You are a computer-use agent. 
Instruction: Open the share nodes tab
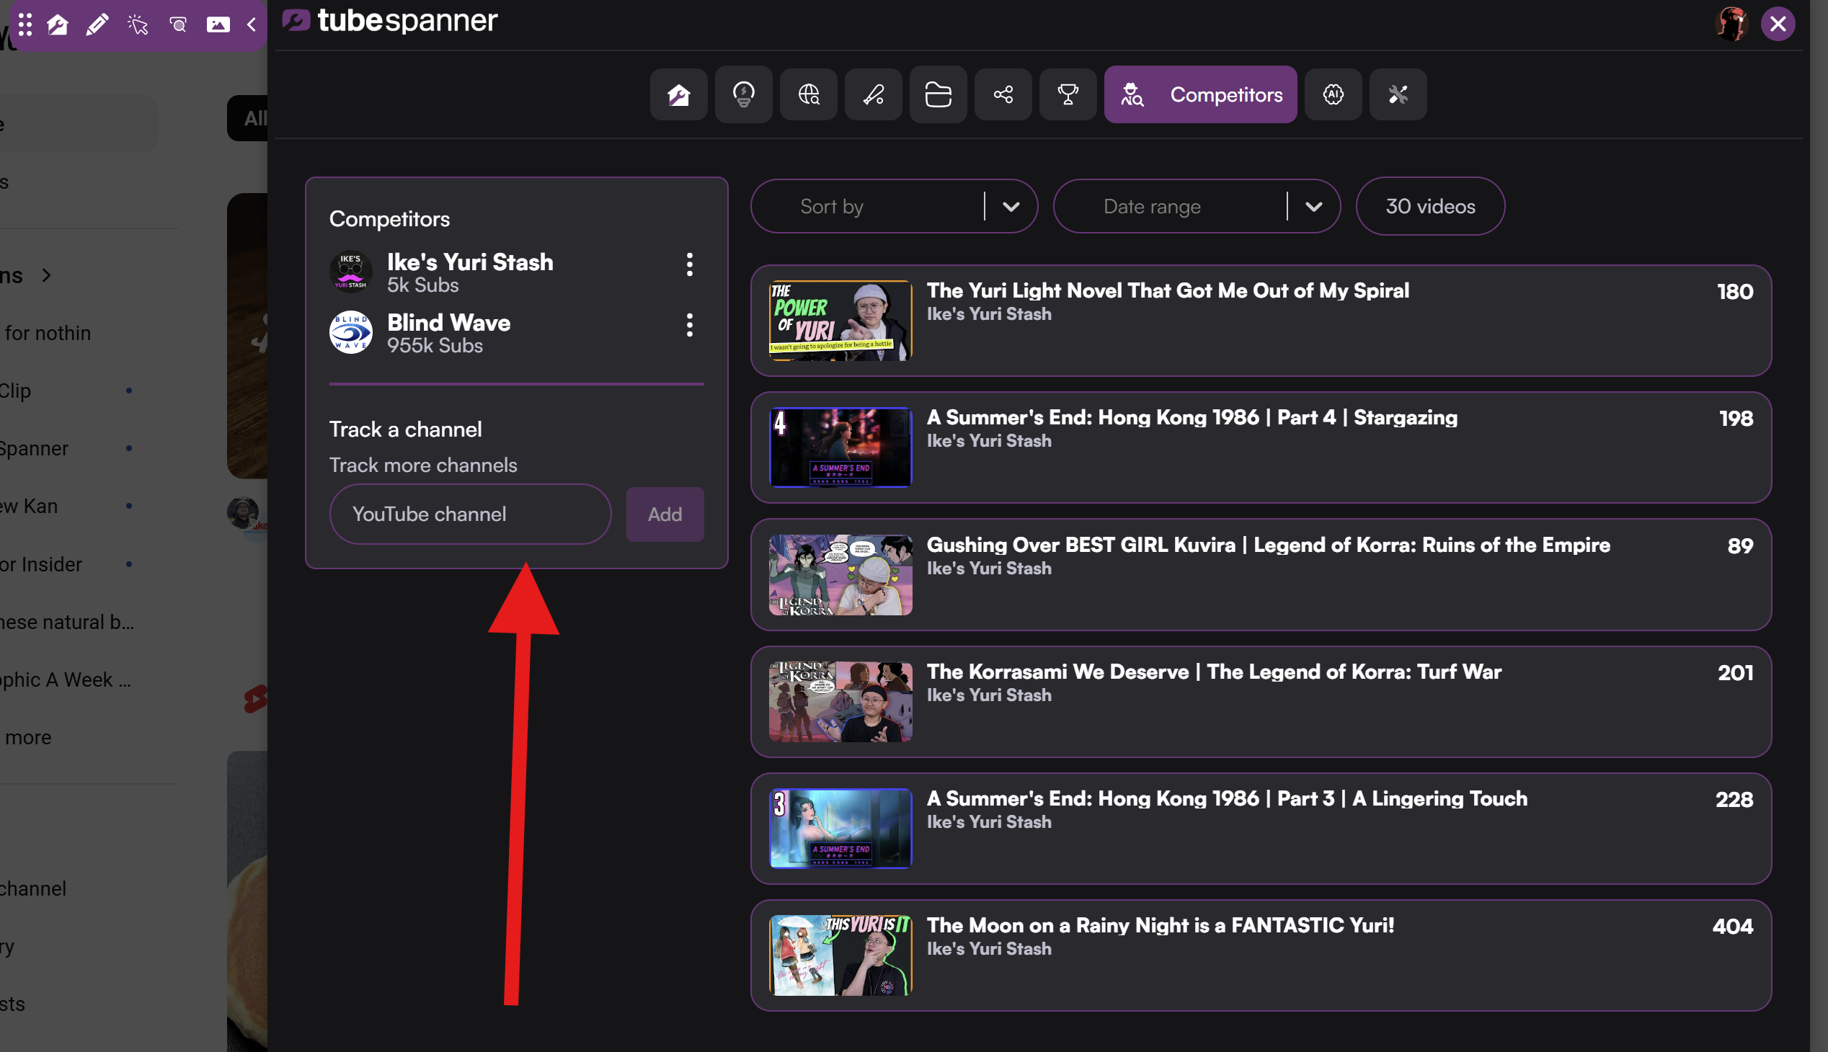1003,94
